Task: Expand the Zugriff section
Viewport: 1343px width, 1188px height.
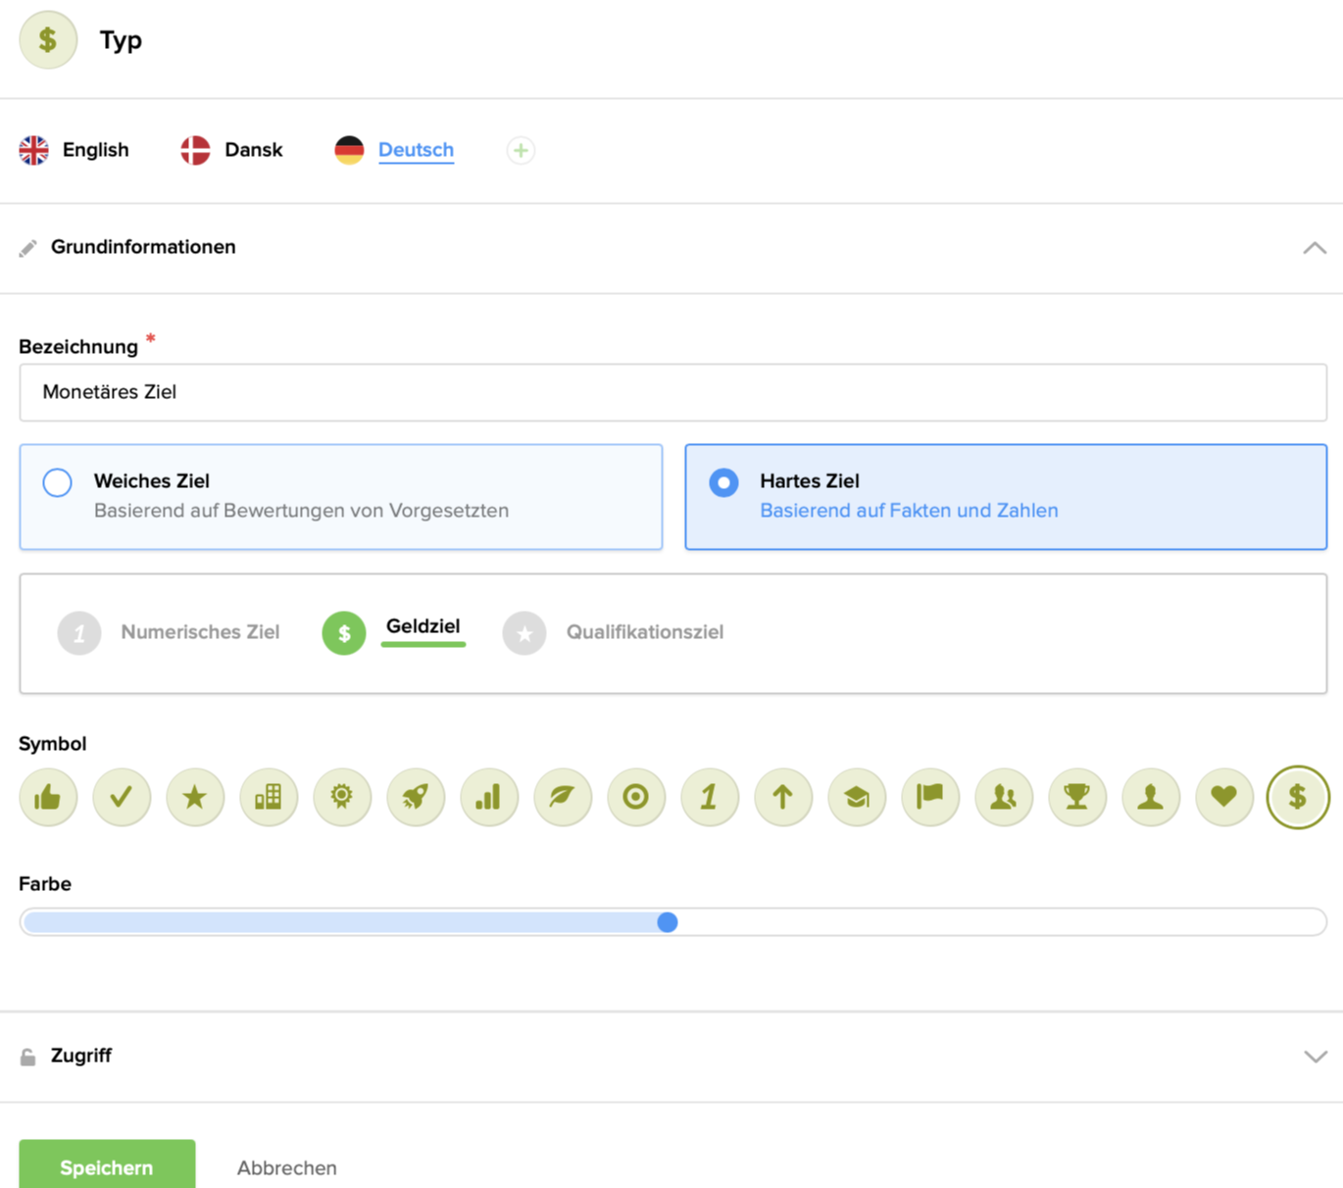Action: point(1315,1057)
